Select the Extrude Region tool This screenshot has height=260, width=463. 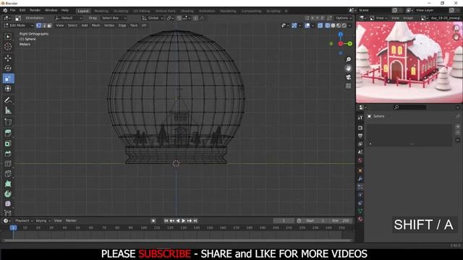[x=8, y=133]
